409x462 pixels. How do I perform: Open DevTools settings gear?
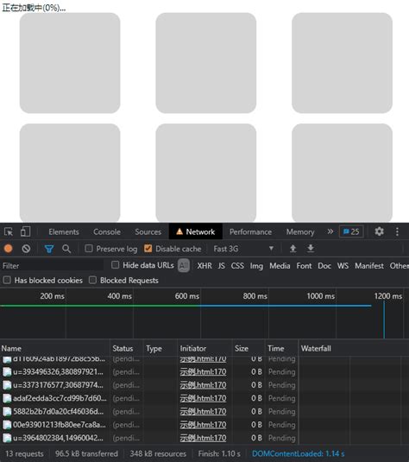pos(379,231)
